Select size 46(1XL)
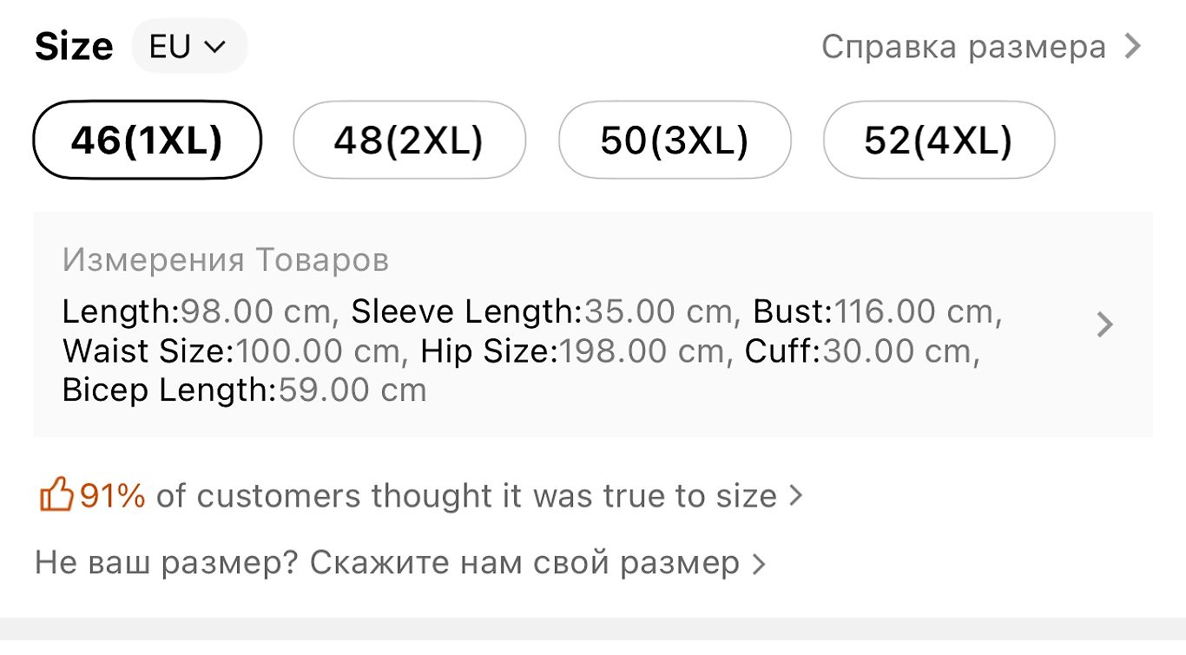 tap(147, 140)
